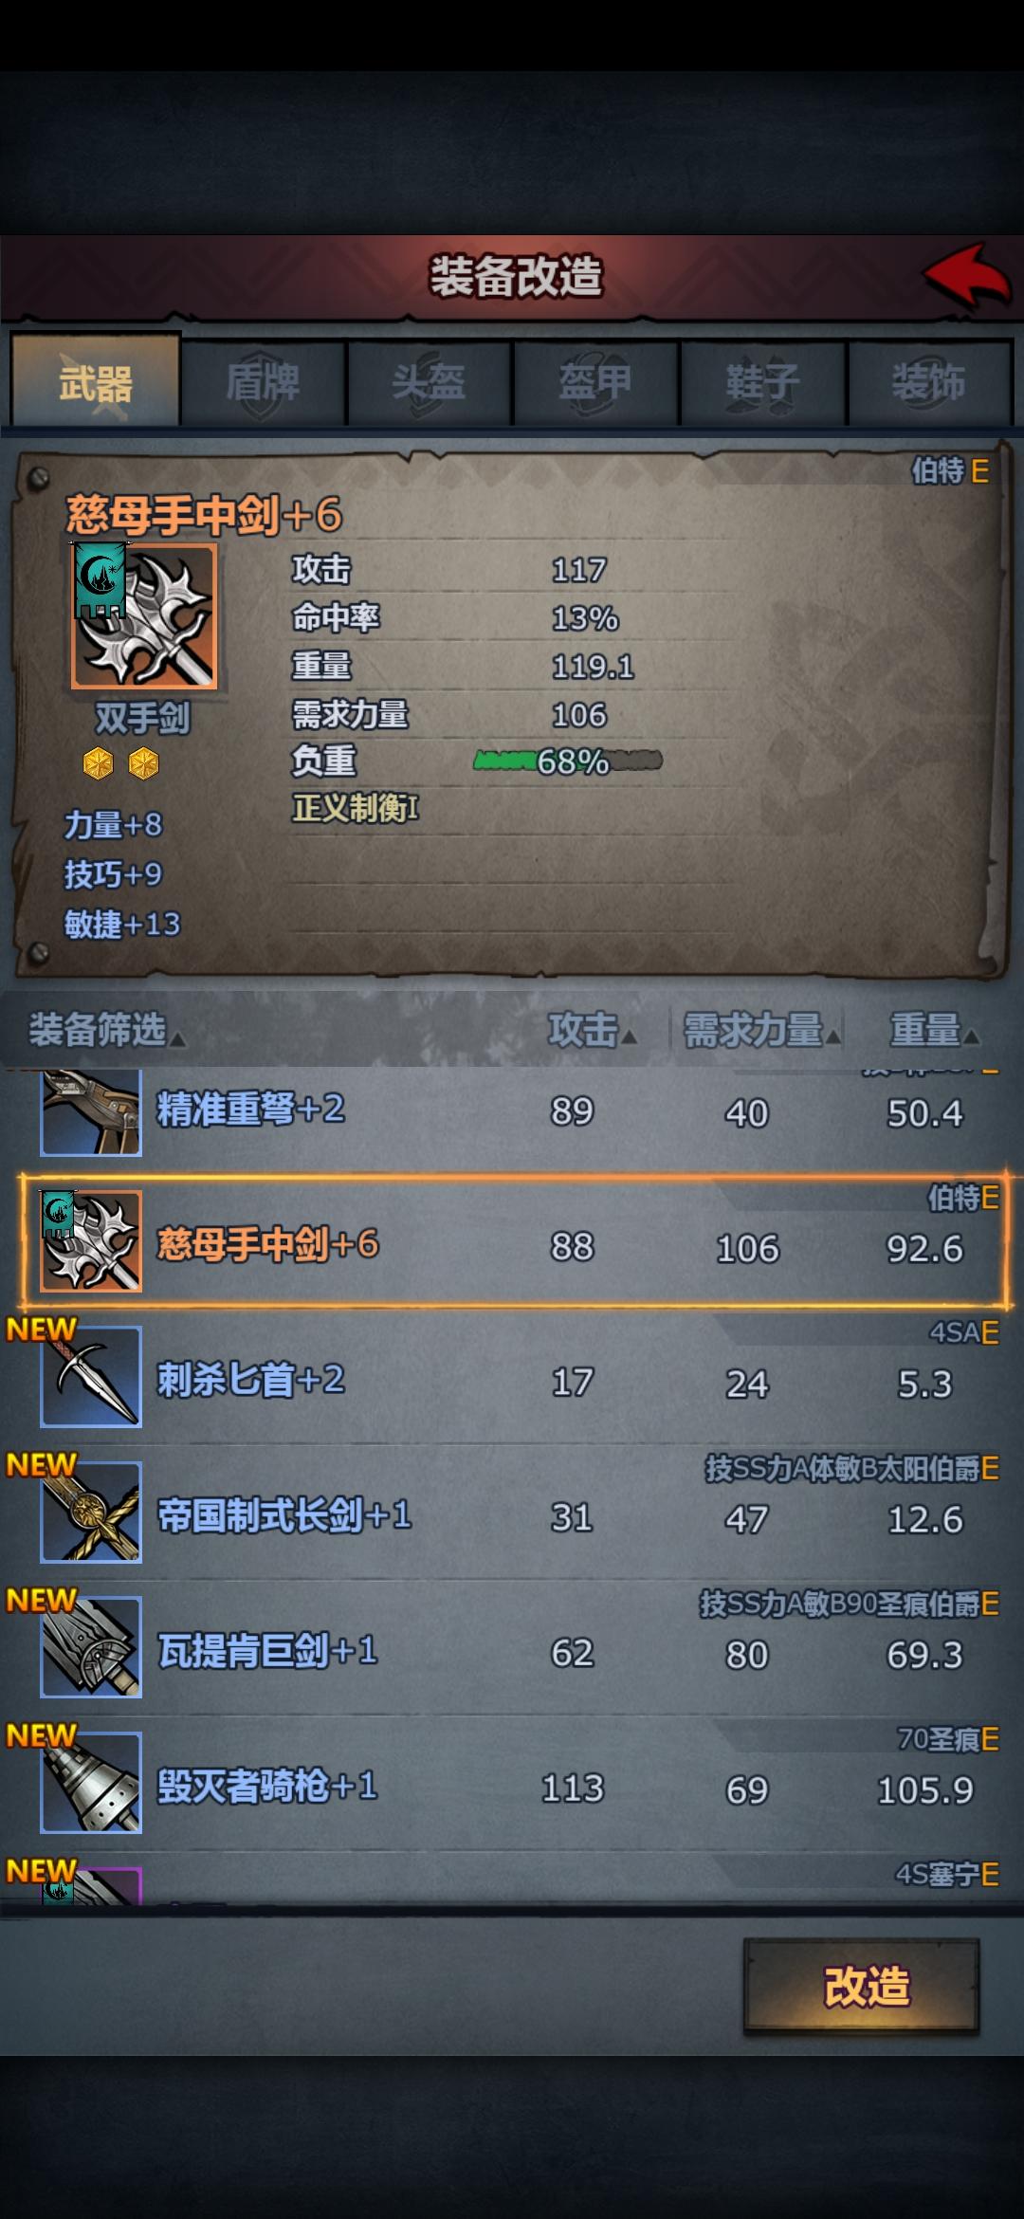This screenshot has width=1024, height=2219.
Task: Select the 毁灭者骑枪+1 lance icon
Action: pos(91,1783)
